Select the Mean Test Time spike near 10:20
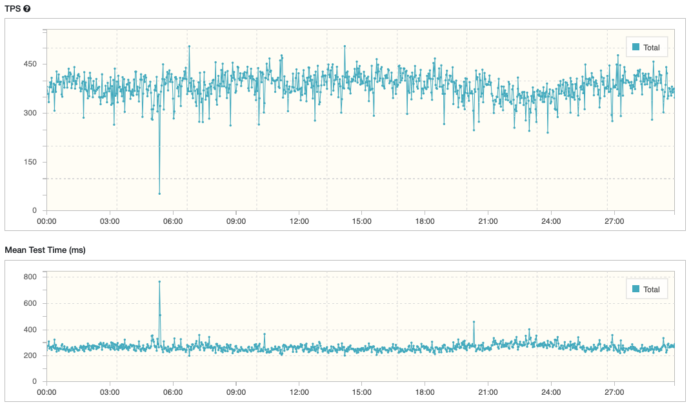Viewport: 691px width, 409px height. pyautogui.click(x=265, y=334)
